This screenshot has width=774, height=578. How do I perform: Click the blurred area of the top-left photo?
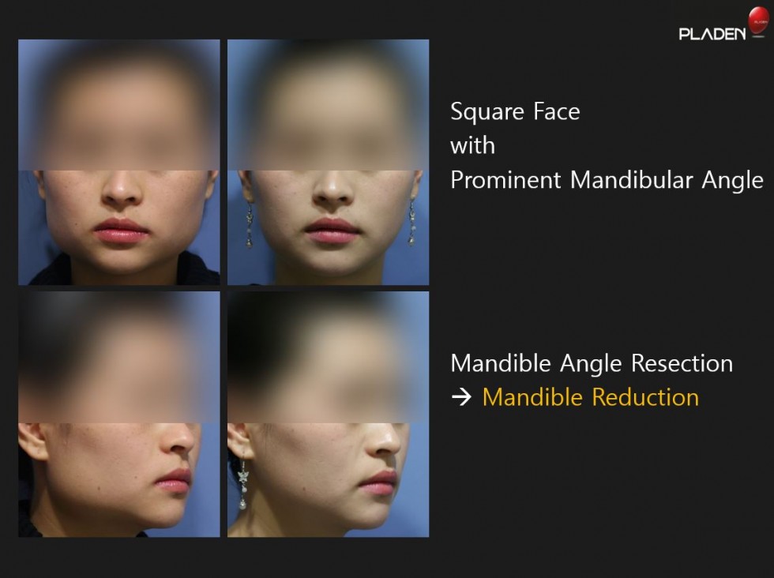pyautogui.click(x=119, y=105)
